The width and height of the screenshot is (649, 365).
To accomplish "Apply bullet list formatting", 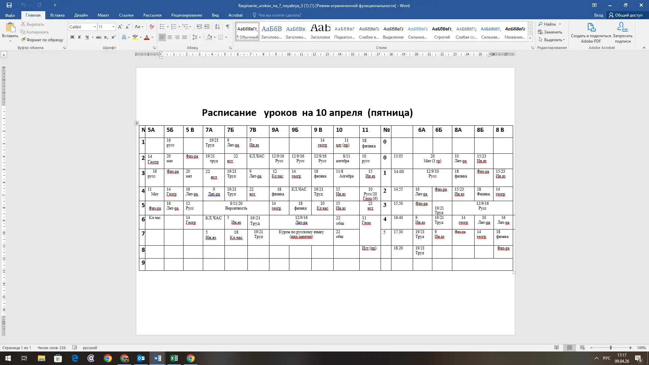I will coord(162,27).
